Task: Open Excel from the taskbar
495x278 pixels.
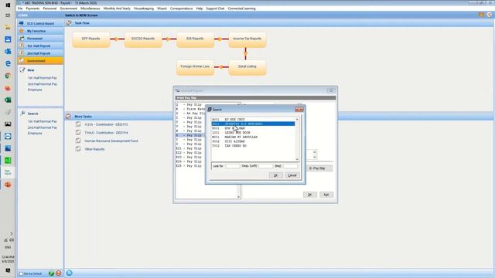Action: tap(8, 100)
